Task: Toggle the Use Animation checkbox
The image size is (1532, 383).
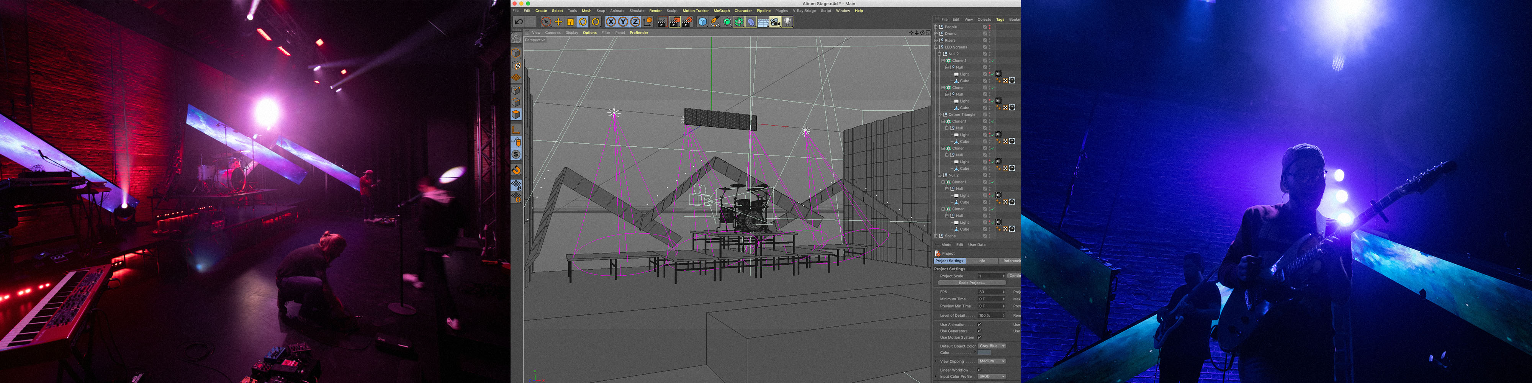Action: tap(979, 324)
